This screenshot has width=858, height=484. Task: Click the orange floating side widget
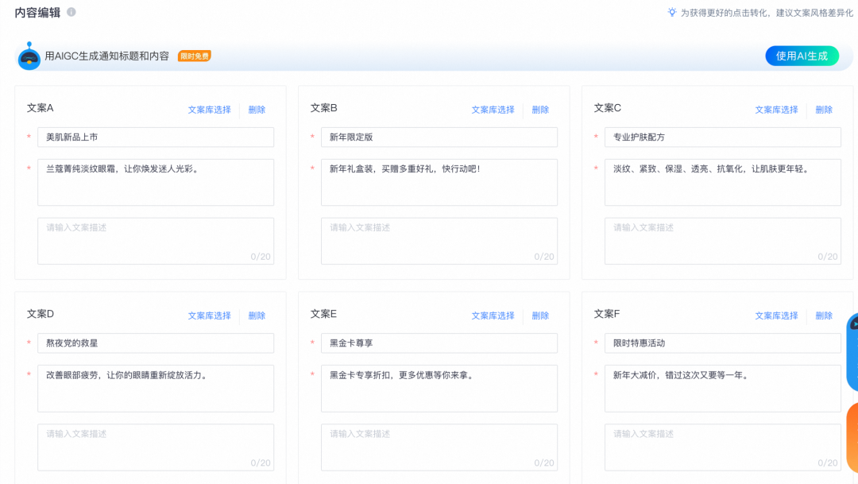852,438
